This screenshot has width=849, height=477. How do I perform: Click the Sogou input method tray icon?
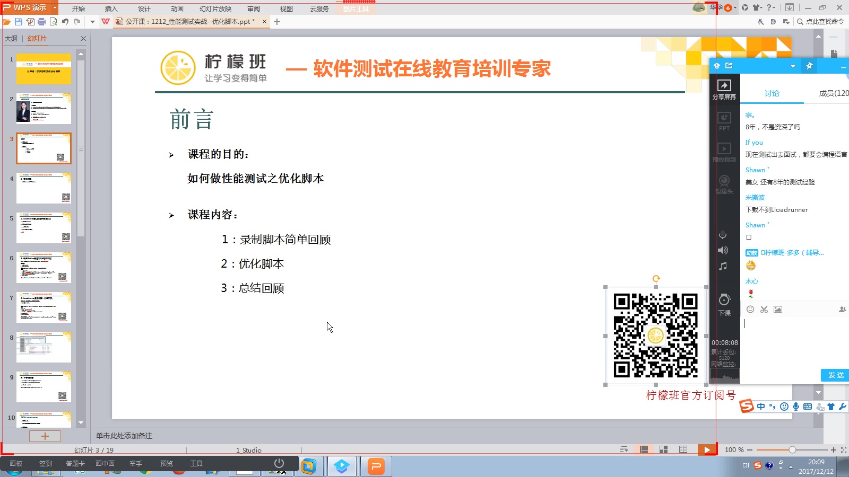(x=758, y=465)
